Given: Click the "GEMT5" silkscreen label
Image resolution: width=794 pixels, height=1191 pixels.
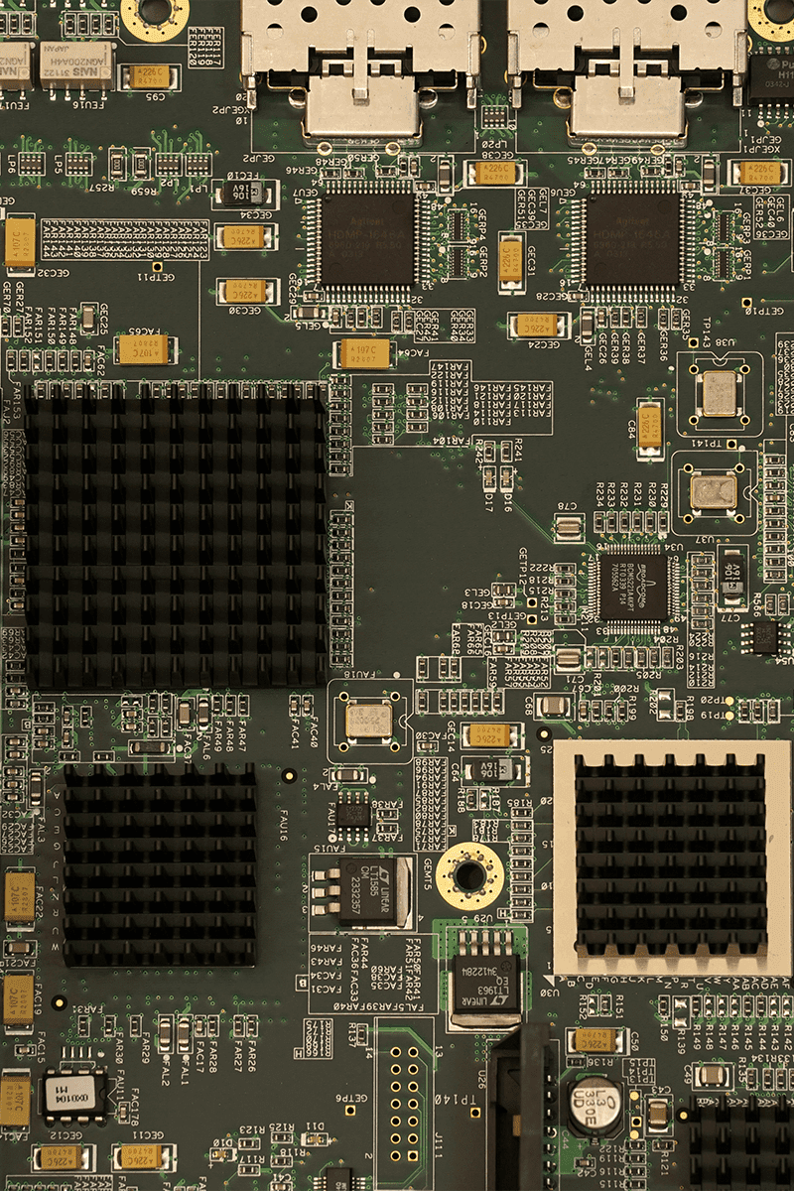Looking at the screenshot, I should (427, 875).
